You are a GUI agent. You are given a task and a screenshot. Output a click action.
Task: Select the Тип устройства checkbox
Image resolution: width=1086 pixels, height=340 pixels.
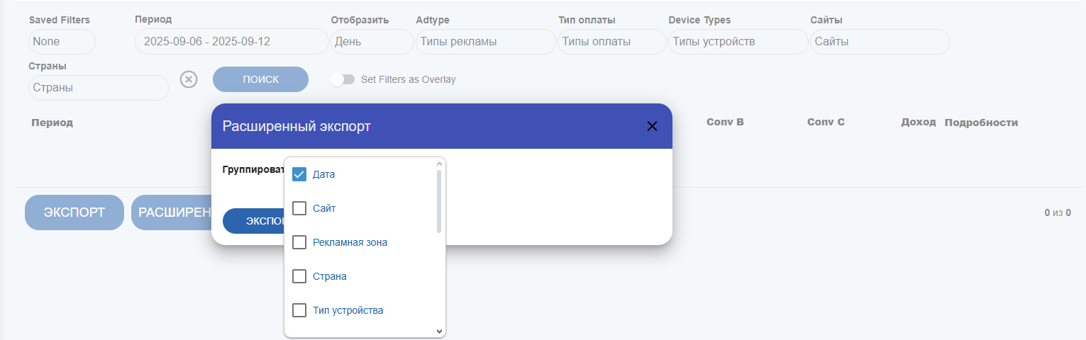click(299, 310)
